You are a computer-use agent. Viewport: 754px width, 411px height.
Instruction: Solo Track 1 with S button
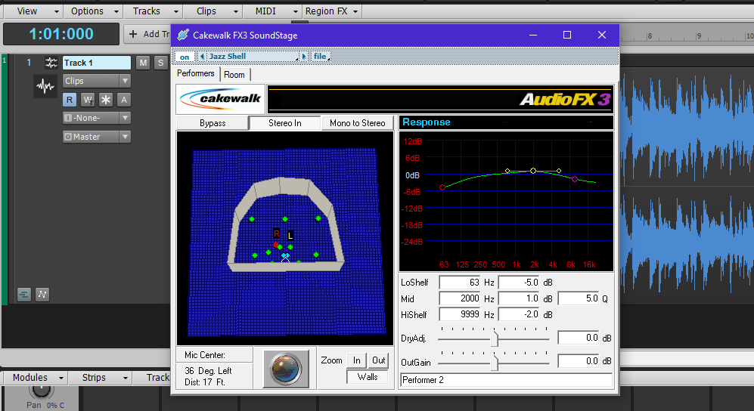coord(160,63)
